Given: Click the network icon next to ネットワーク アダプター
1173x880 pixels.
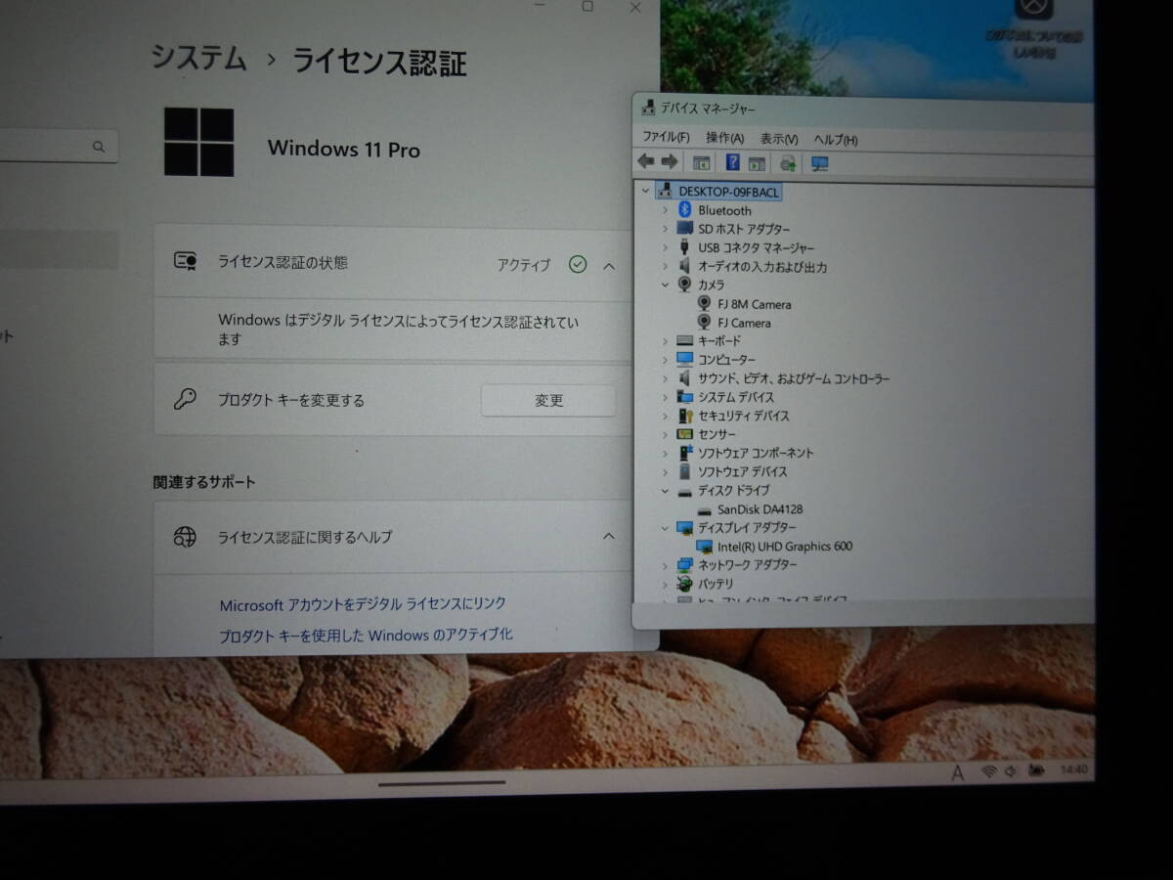Looking at the screenshot, I should [684, 565].
